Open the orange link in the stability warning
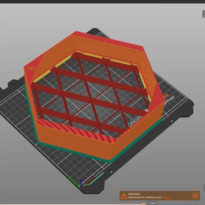The height and width of the screenshot is (205, 205). point(167,197)
